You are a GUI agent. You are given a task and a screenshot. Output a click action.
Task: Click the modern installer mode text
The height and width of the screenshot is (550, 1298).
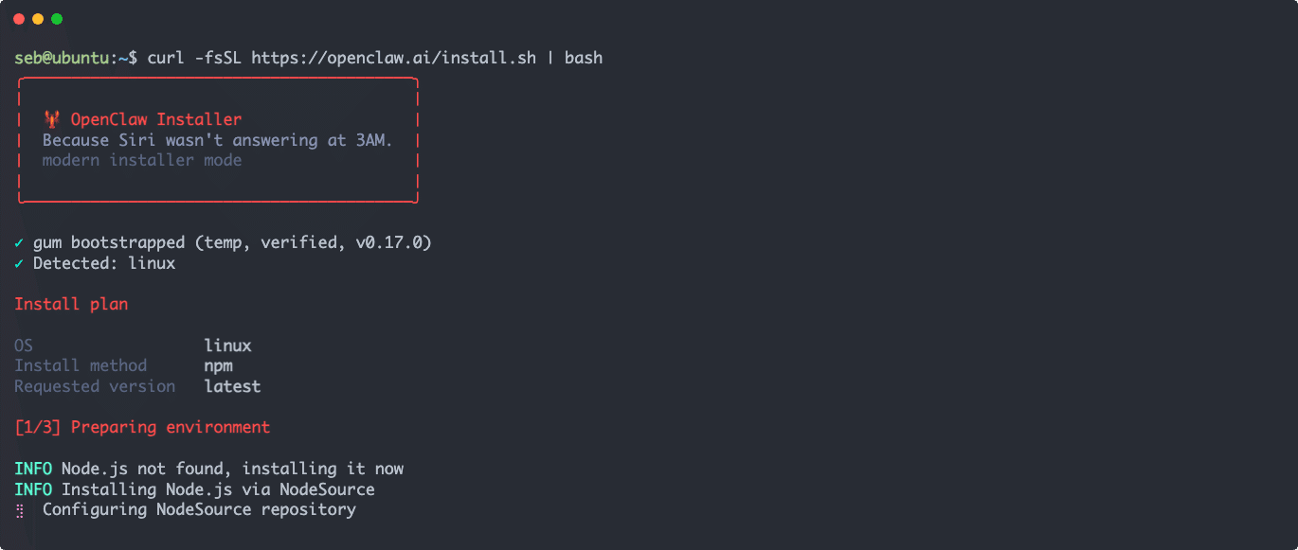click(x=142, y=160)
